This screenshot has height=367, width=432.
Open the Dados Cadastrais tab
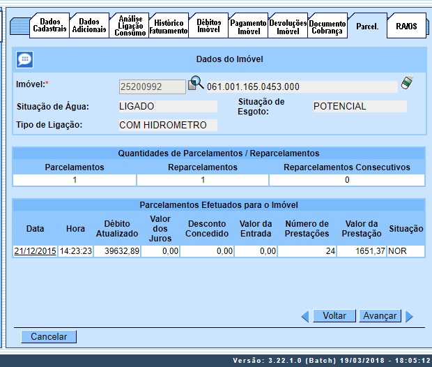49,26
